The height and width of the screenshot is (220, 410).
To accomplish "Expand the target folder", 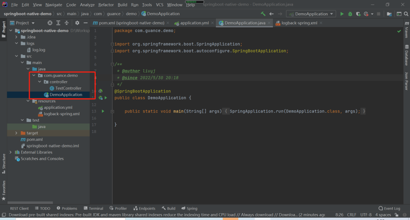I will click(x=16, y=133).
